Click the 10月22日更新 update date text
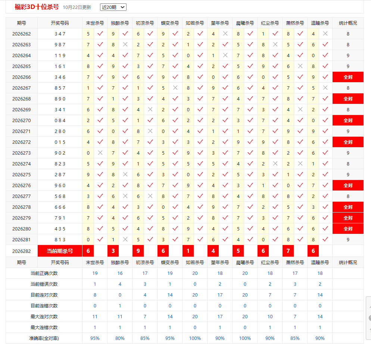 77,7
